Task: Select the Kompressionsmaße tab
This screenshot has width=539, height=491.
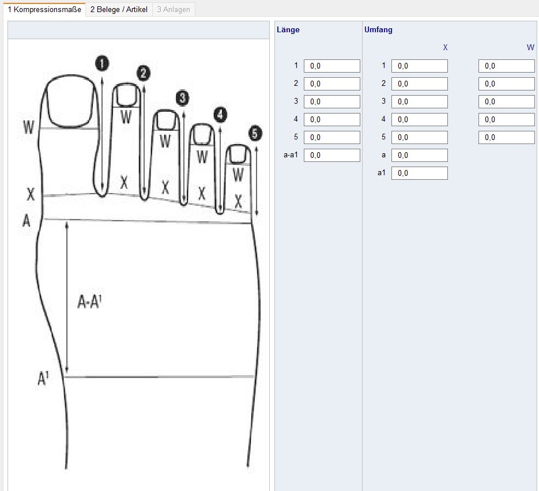Action: coord(44,9)
